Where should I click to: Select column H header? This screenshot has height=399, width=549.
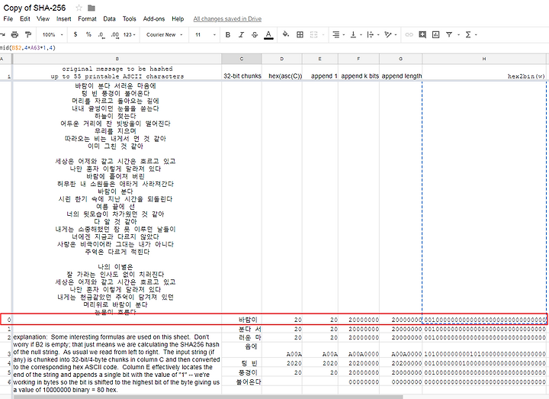coord(484,59)
